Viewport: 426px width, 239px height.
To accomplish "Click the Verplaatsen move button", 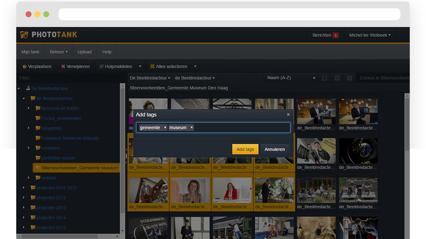I will click(x=37, y=66).
